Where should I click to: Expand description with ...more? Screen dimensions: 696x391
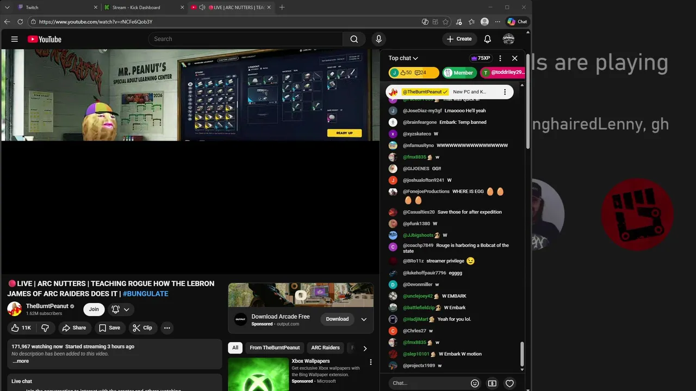tap(21, 361)
